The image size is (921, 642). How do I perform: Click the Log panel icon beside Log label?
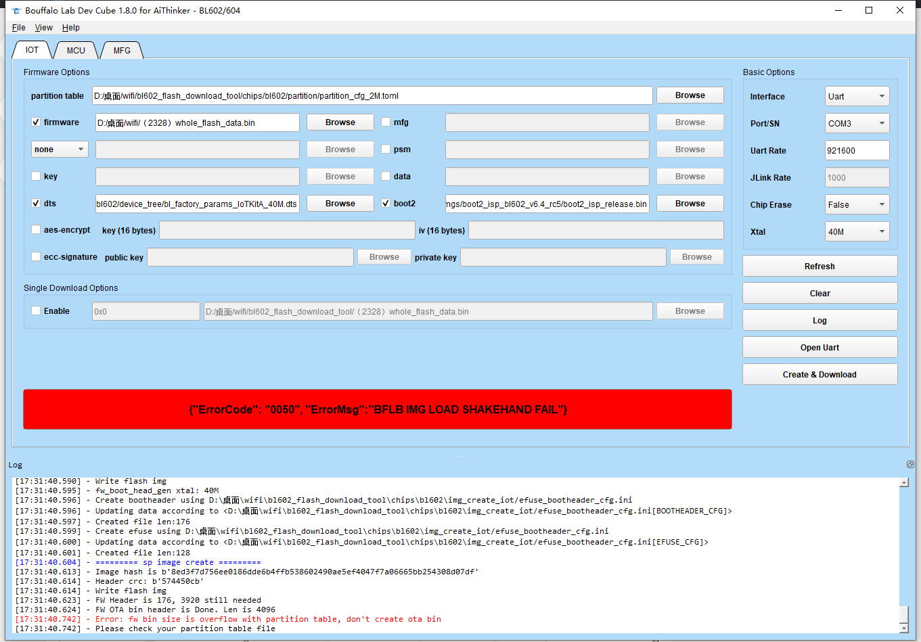pyautogui.click(x=909, y=465)
